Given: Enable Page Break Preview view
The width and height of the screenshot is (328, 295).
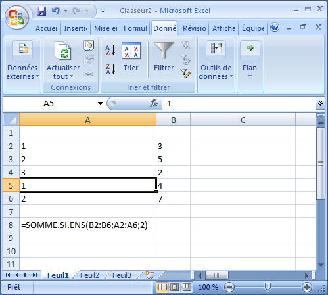Looking at the screenshot, I should (187, 287).
